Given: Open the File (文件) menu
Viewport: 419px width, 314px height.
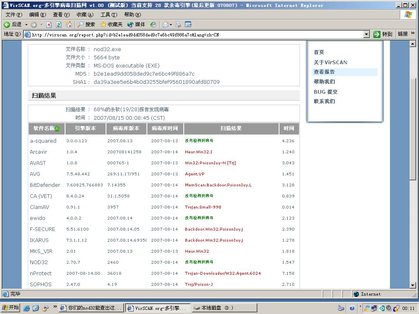Looking at the screenshot, I should click(14, 14).
